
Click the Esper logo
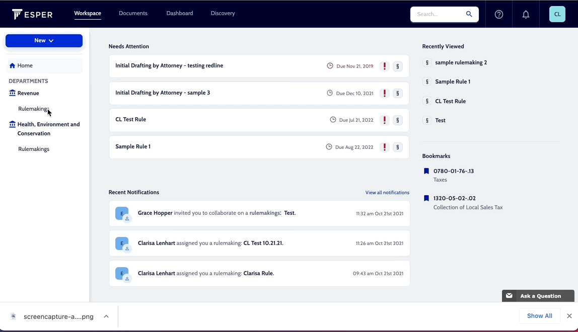pyautogui.click(x=32, y=14)
